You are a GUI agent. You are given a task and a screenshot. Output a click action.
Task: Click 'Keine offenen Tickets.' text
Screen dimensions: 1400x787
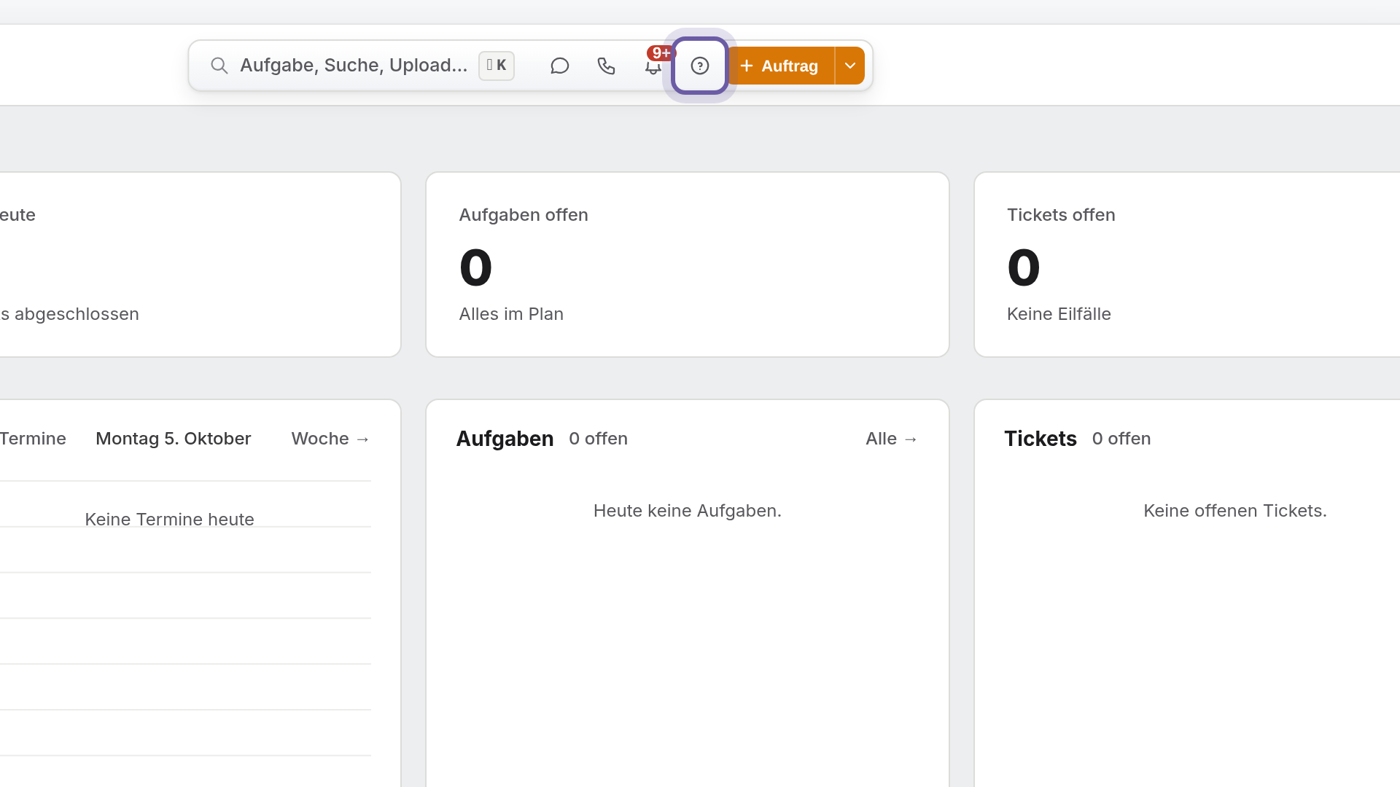[x=1235, y=511]
